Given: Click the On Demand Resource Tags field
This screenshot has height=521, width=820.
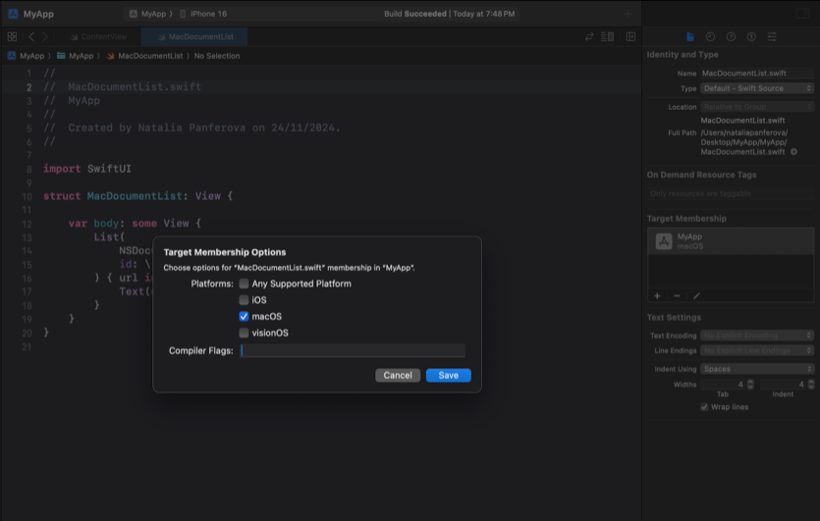Looking at the screenshot, I should click(x=730, y=193).
